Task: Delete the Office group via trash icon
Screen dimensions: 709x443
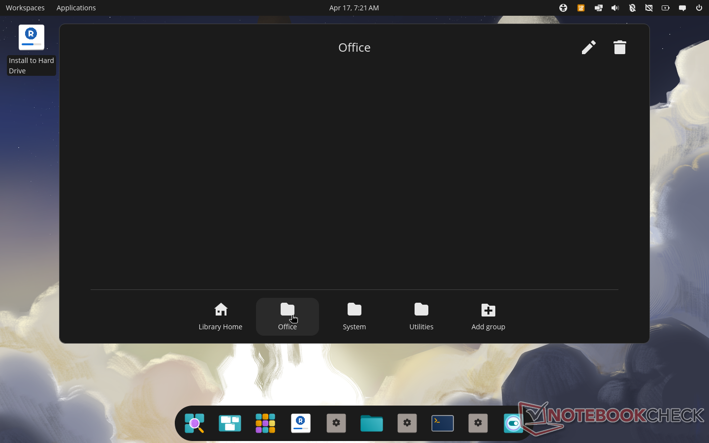Action: click(619, 47)
